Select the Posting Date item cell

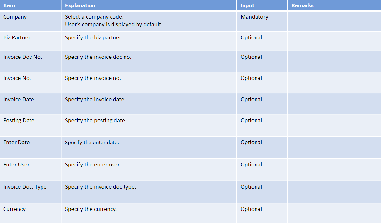(30, 125)
